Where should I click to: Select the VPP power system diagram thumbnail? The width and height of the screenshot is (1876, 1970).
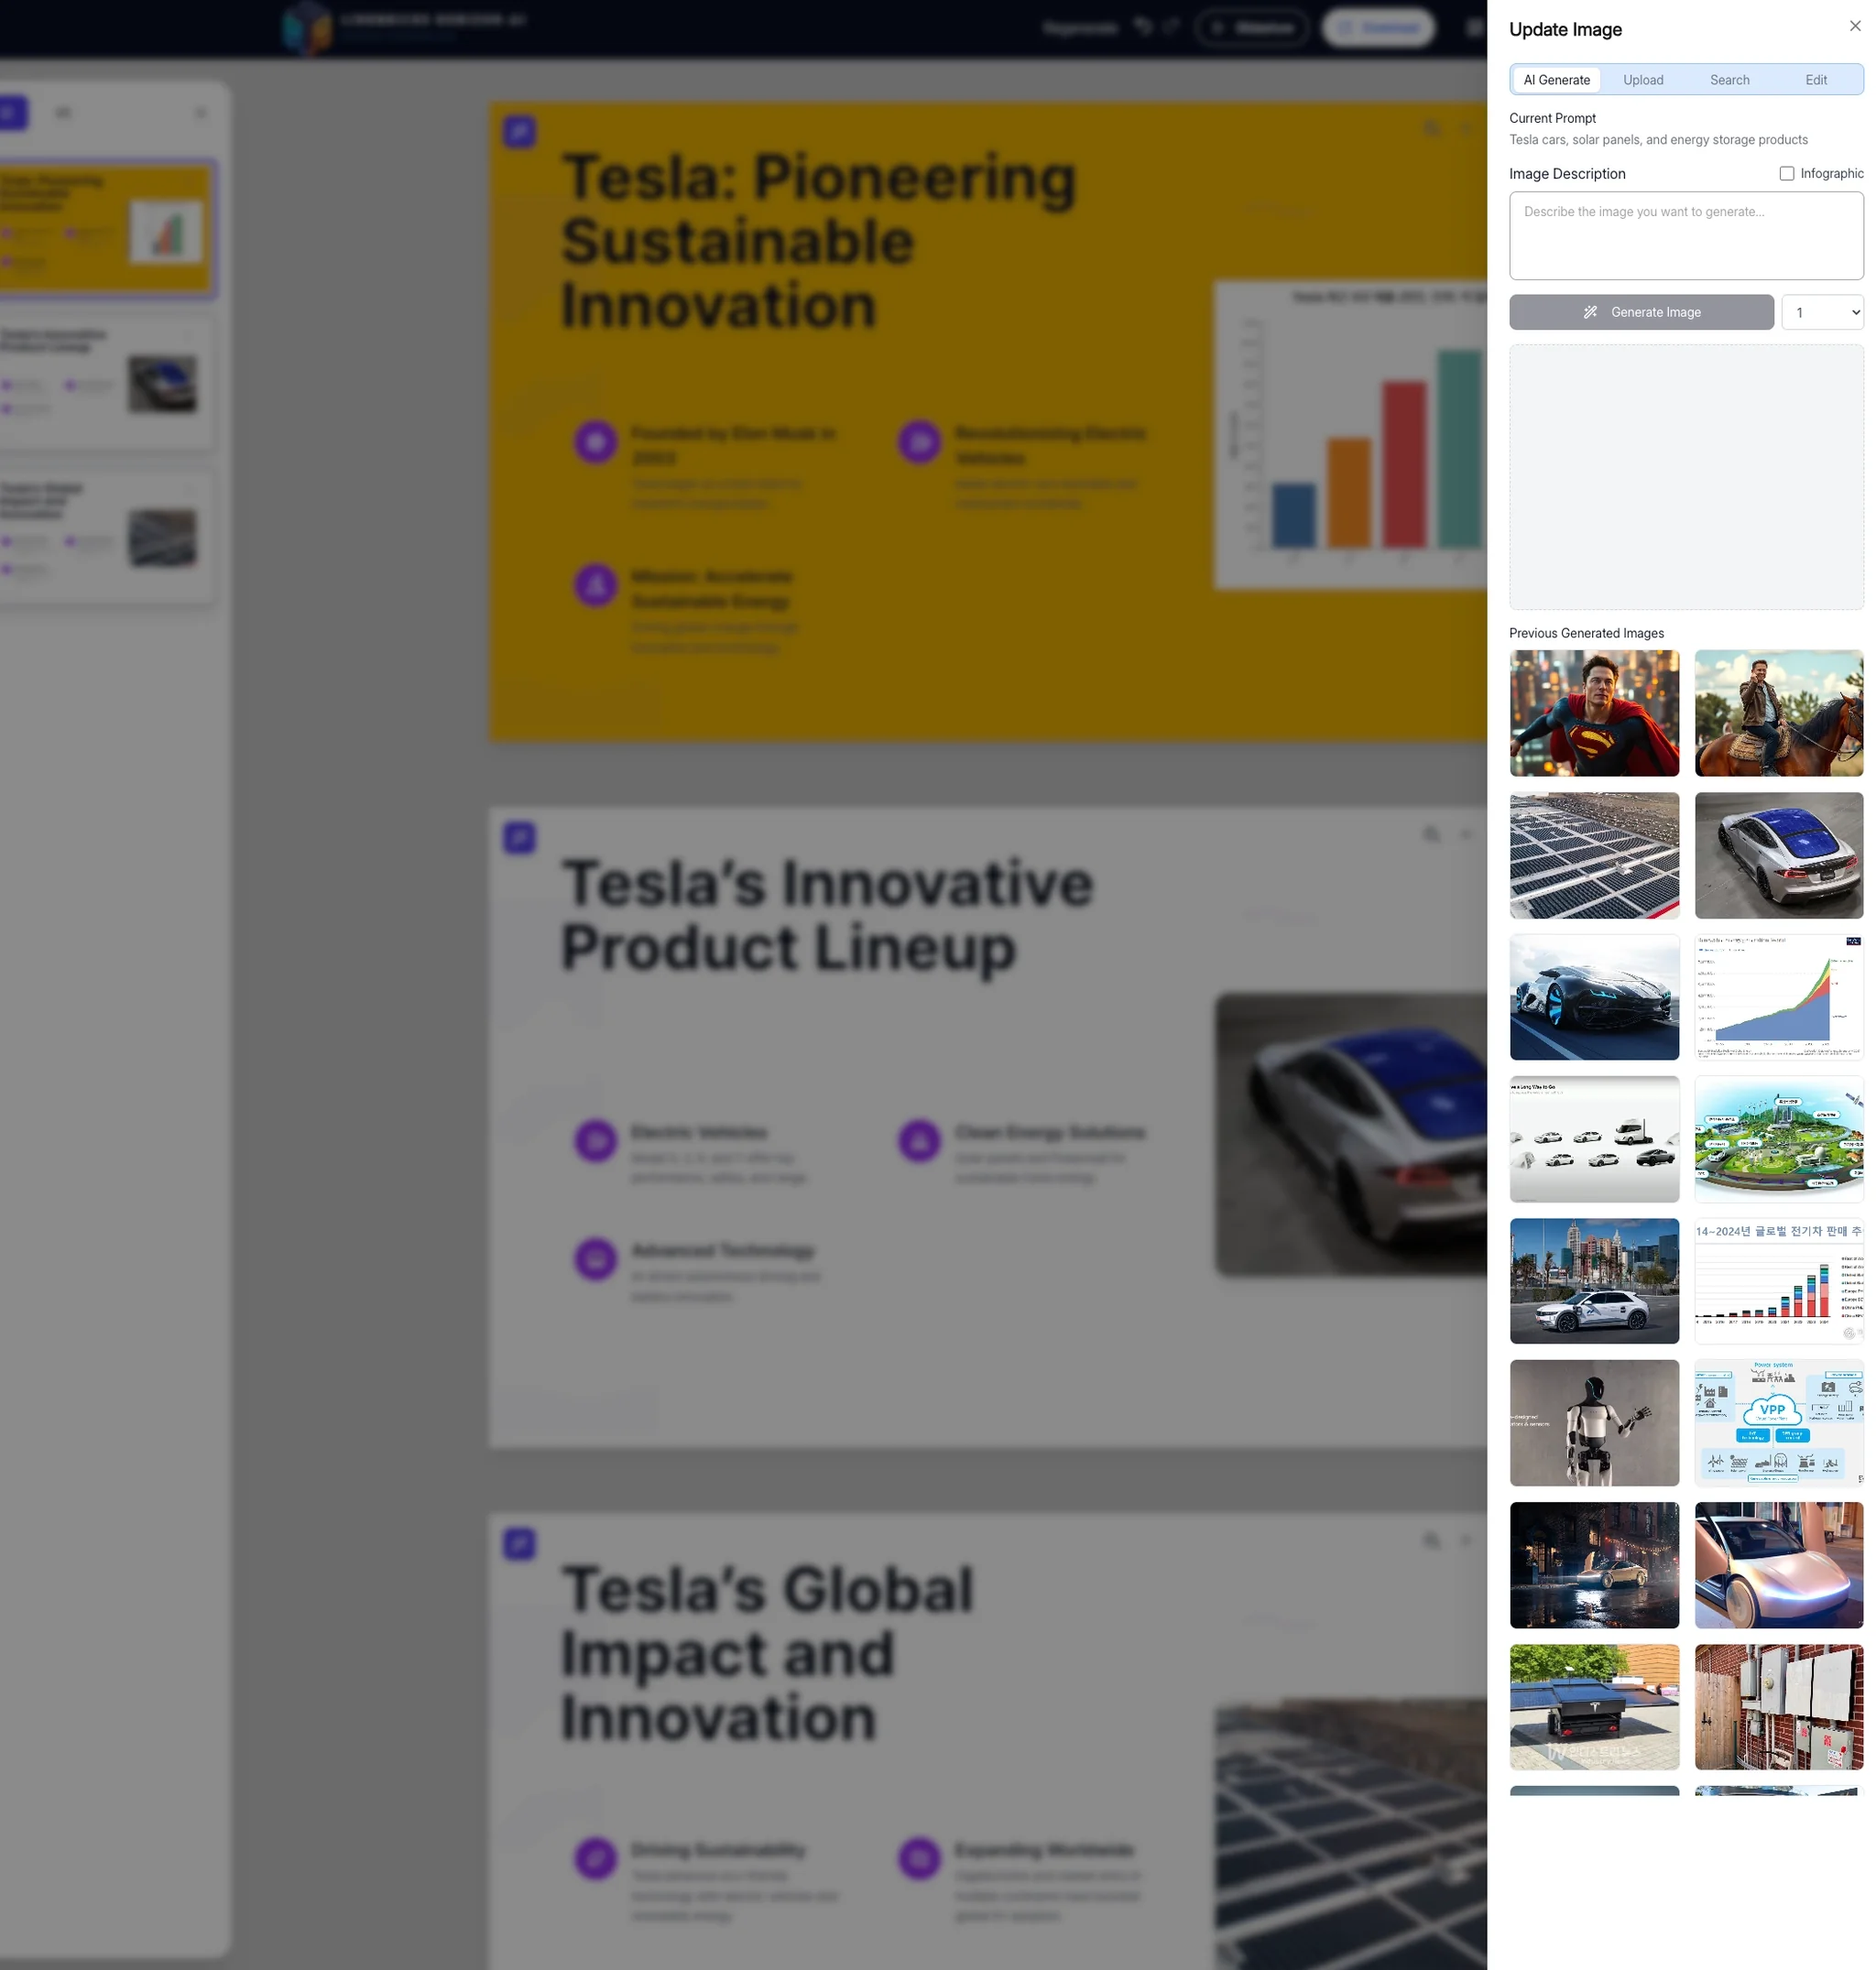point(1778,1423)
